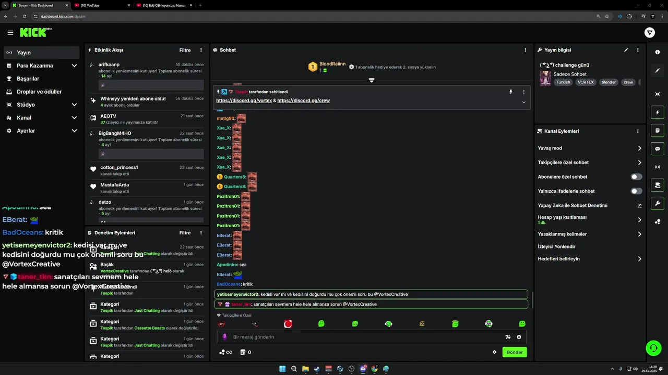The height and width of the screenshot is (375, 668).
Task: Switch to the Eski ÇGH oyuncusu browser tab
Action: [164, 5]
